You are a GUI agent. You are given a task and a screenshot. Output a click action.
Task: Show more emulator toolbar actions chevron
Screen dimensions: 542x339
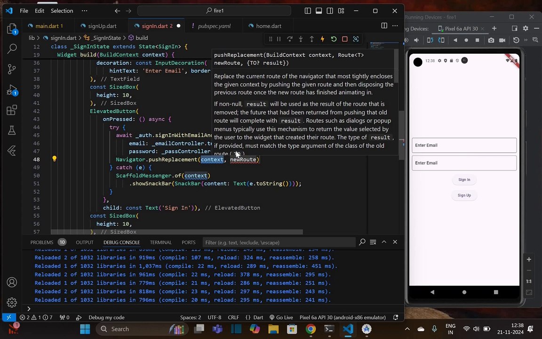[x=526, y=40]
